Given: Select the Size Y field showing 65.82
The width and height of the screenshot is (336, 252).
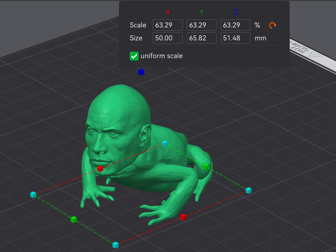Looking at the screenshot, I should (202, 38).
